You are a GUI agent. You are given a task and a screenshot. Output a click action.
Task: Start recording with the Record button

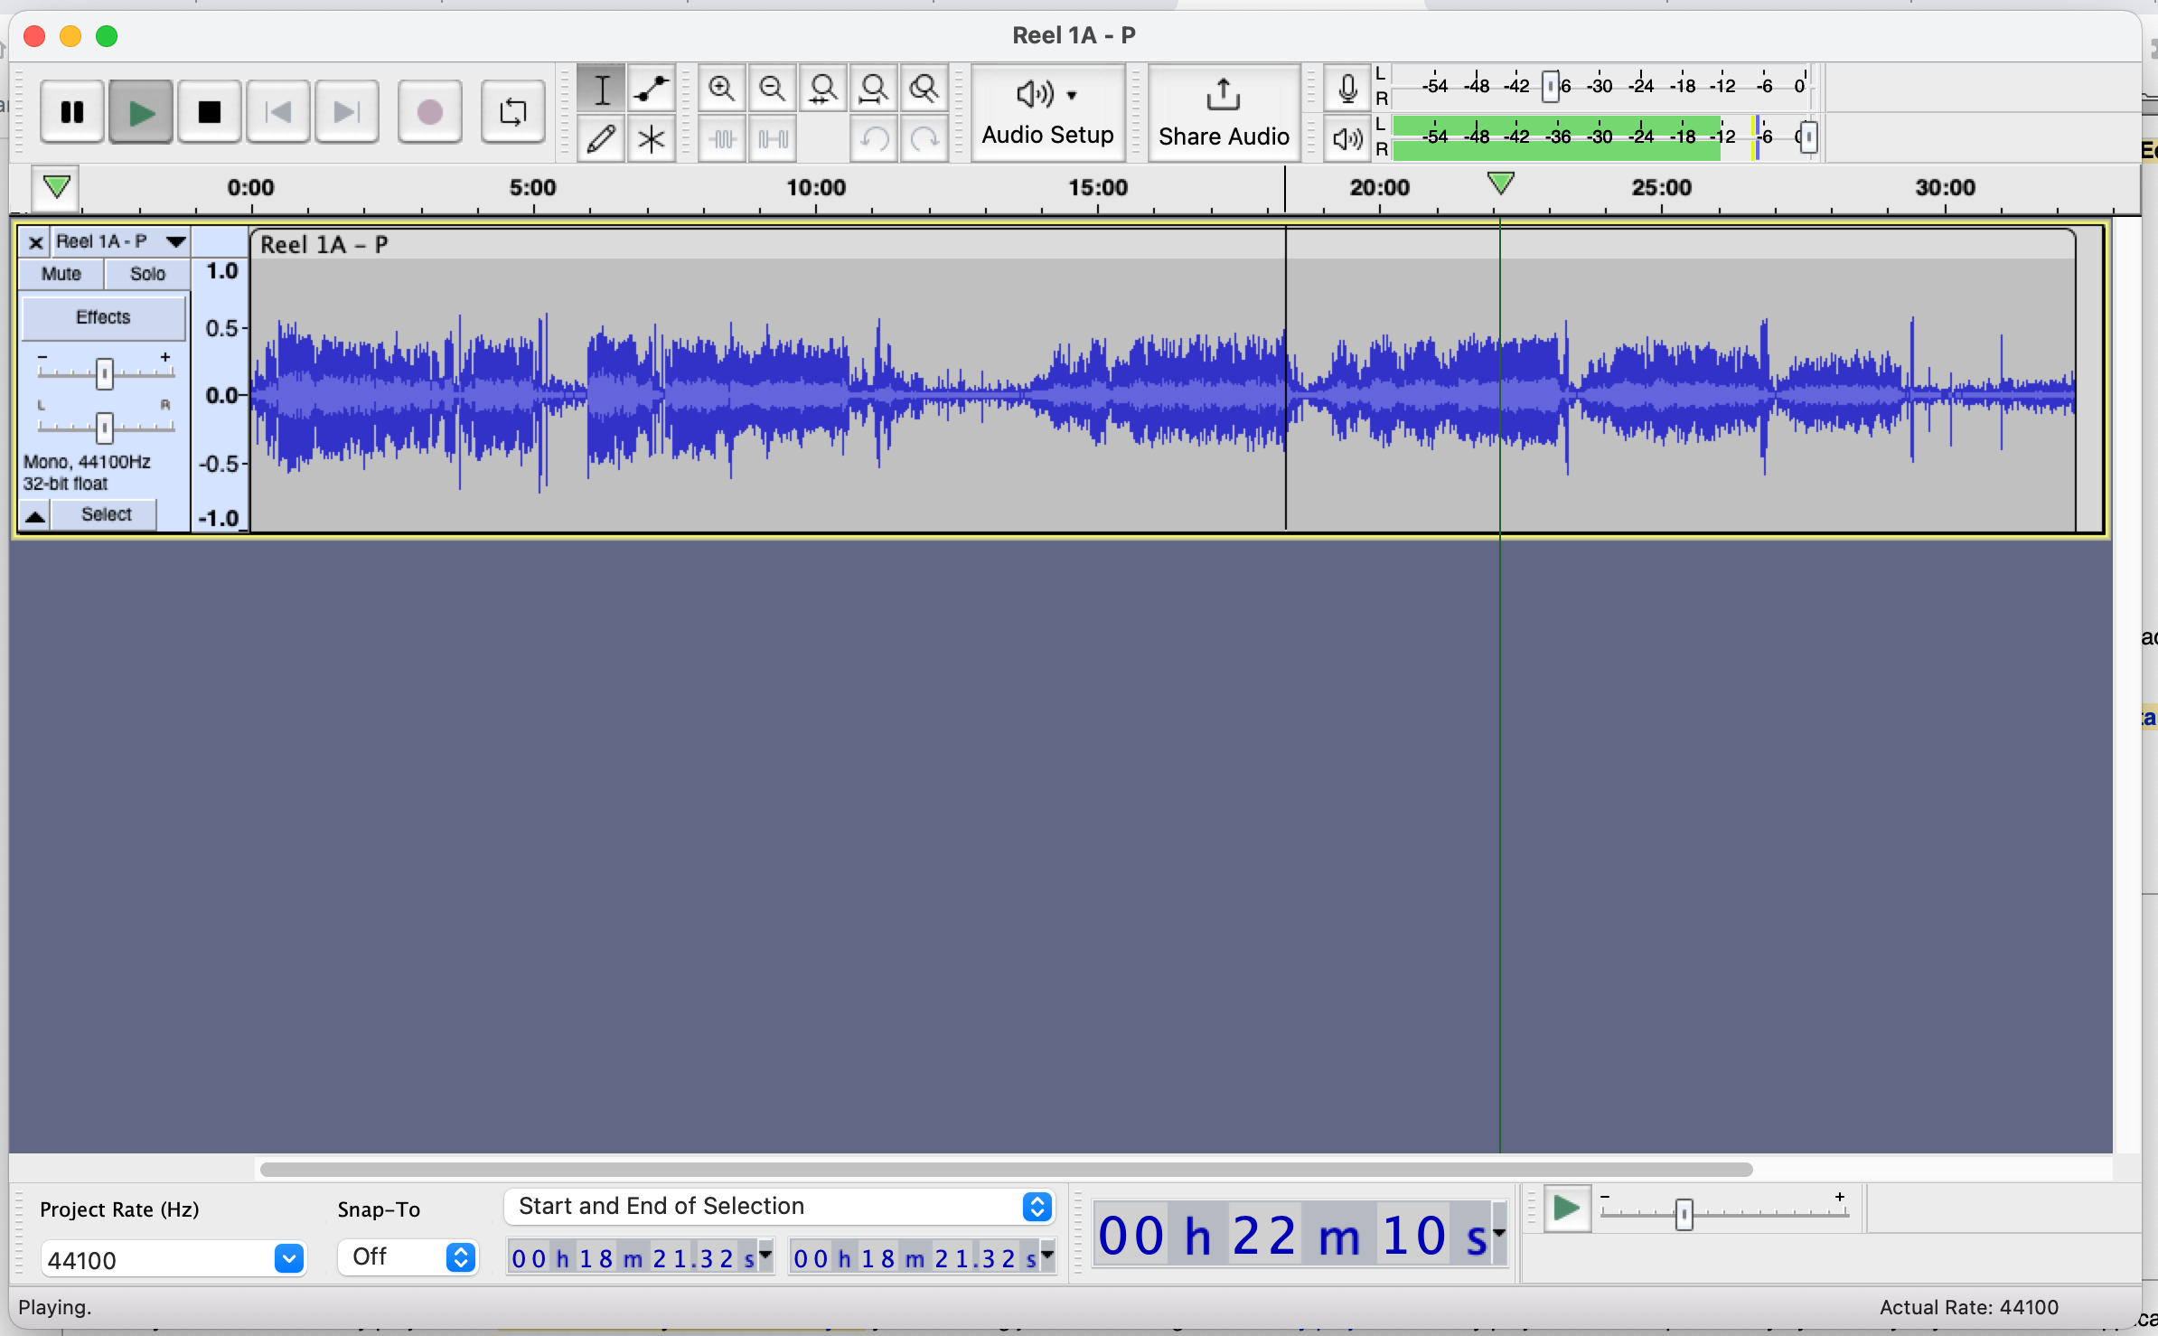pos(429,112)
